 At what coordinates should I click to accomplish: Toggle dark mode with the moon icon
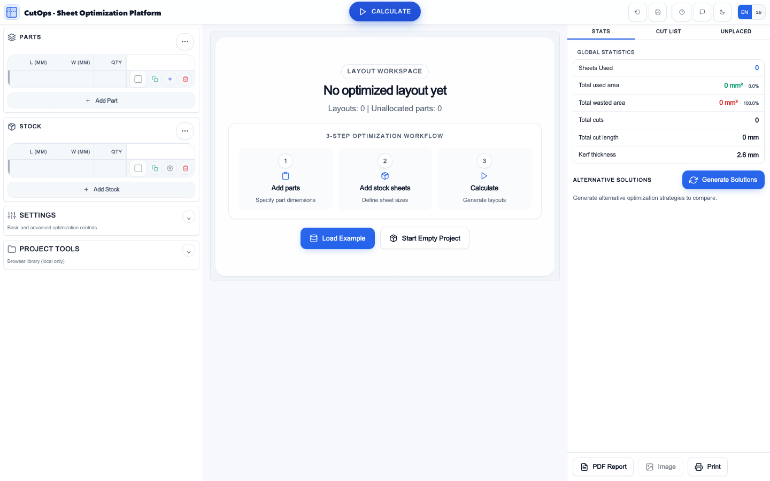pyautogui.click(x=722, y=12)
